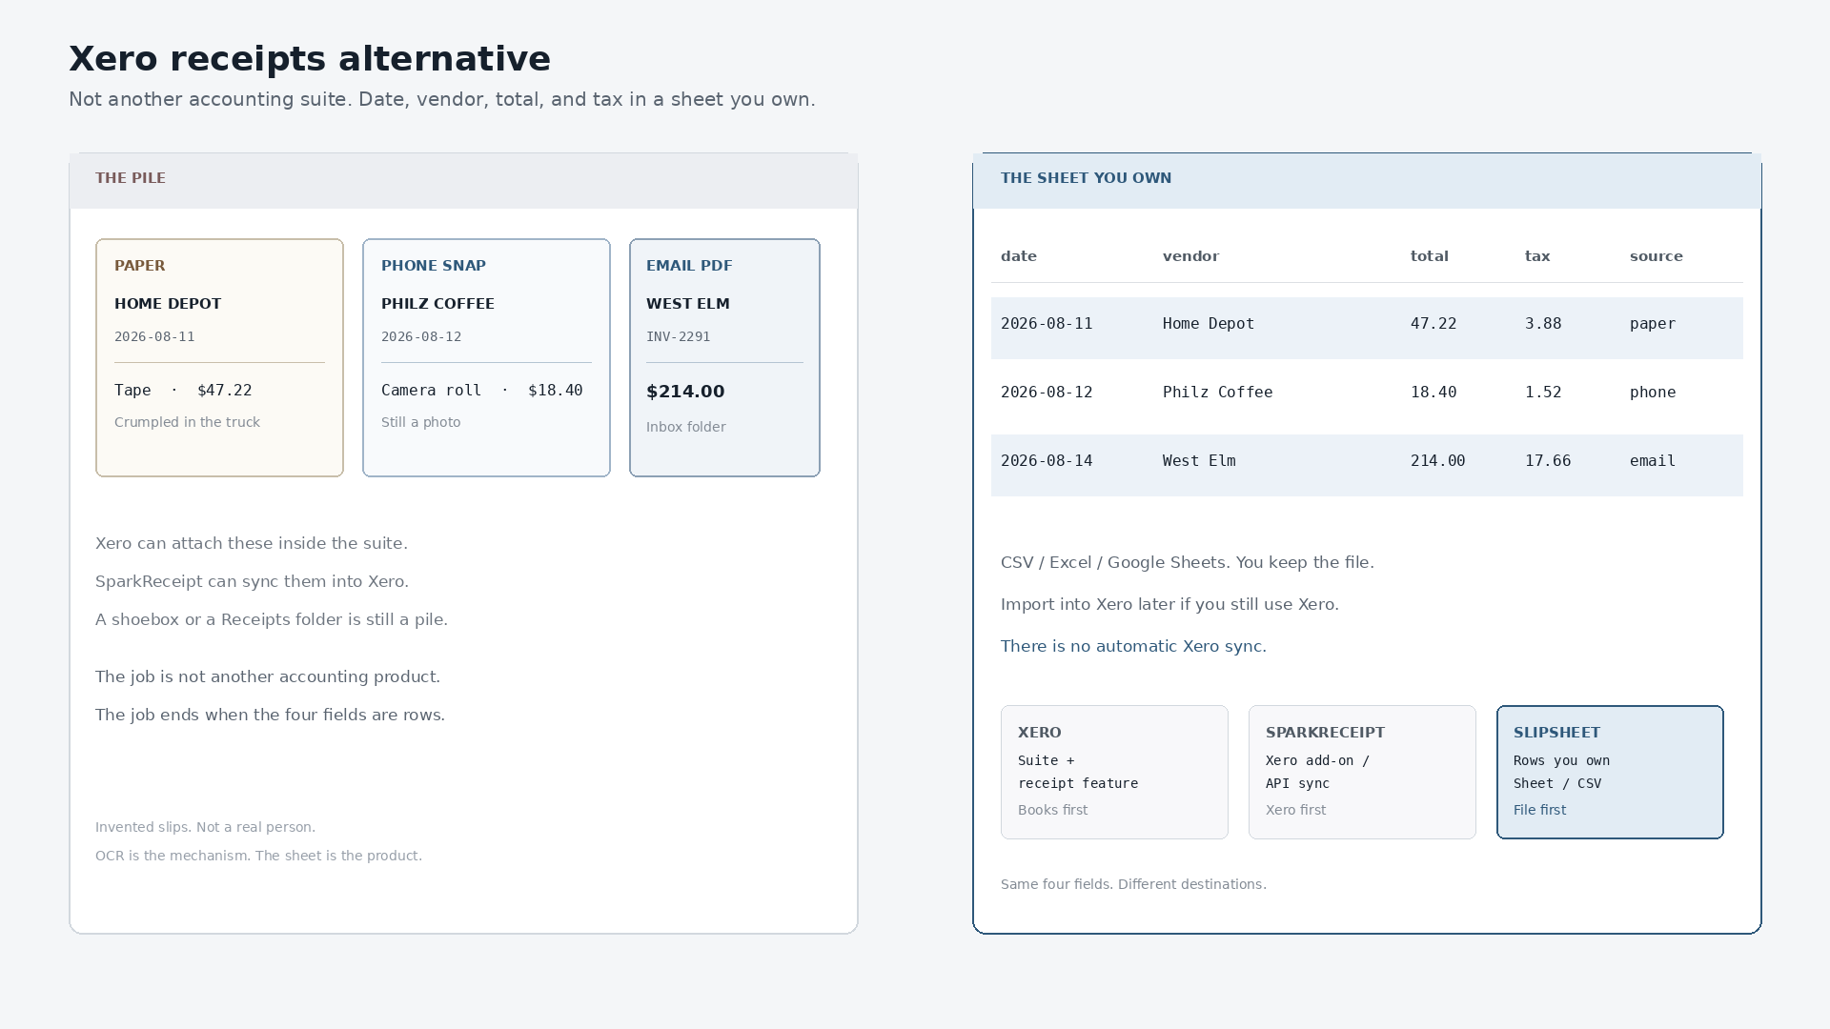Select the West Elm vendor cell
The height and width of the screenshot is (1029, 1830).
(x=1199, y=461)
